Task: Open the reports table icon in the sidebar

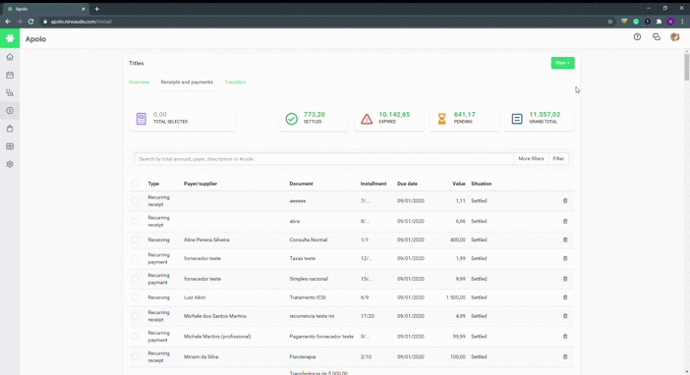Action: (10, 146)
